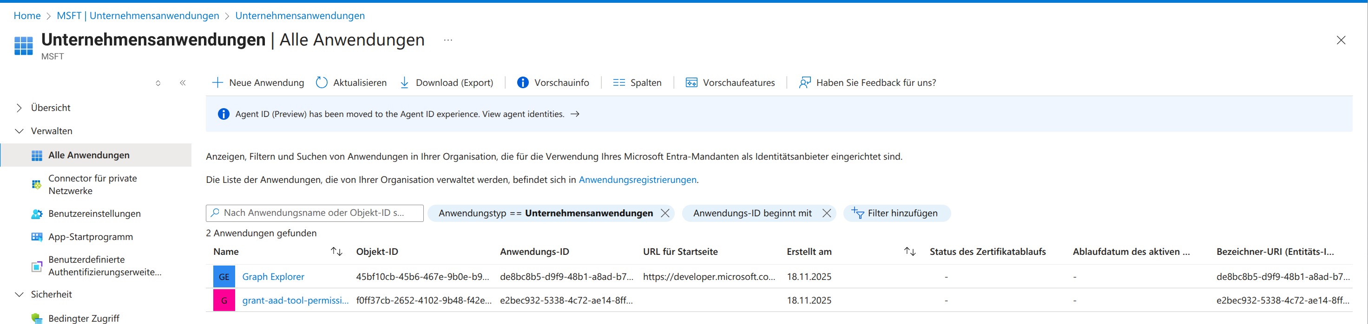Remove the Anwendungstyp filter with its X
The image size is (1368, 324).
(x=665, y=213)
